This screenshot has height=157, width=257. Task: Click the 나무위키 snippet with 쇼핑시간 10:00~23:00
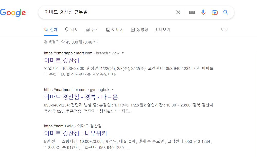(x=128, y=145)
